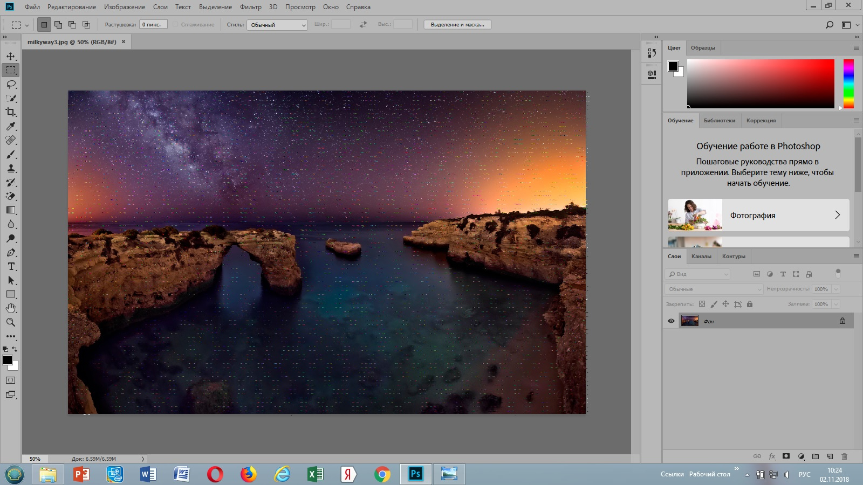Viewport: 863px width, 485px height.
Task: Select the Lasso tool
Action: point(11,84)
